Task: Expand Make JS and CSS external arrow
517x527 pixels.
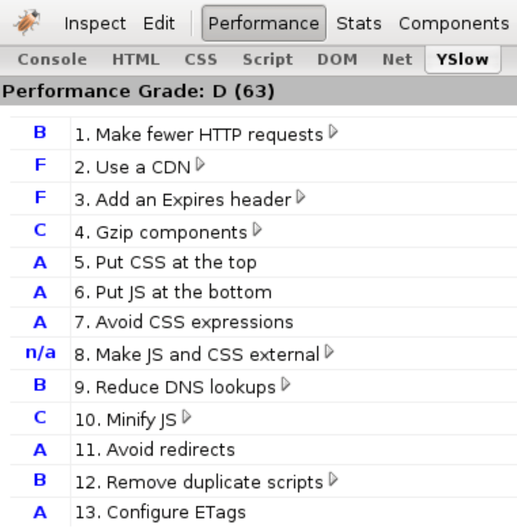Action: point(329,352)
